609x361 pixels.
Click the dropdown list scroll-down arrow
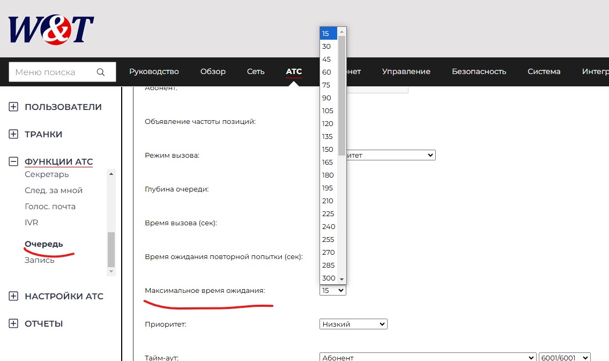pos(341,279)
